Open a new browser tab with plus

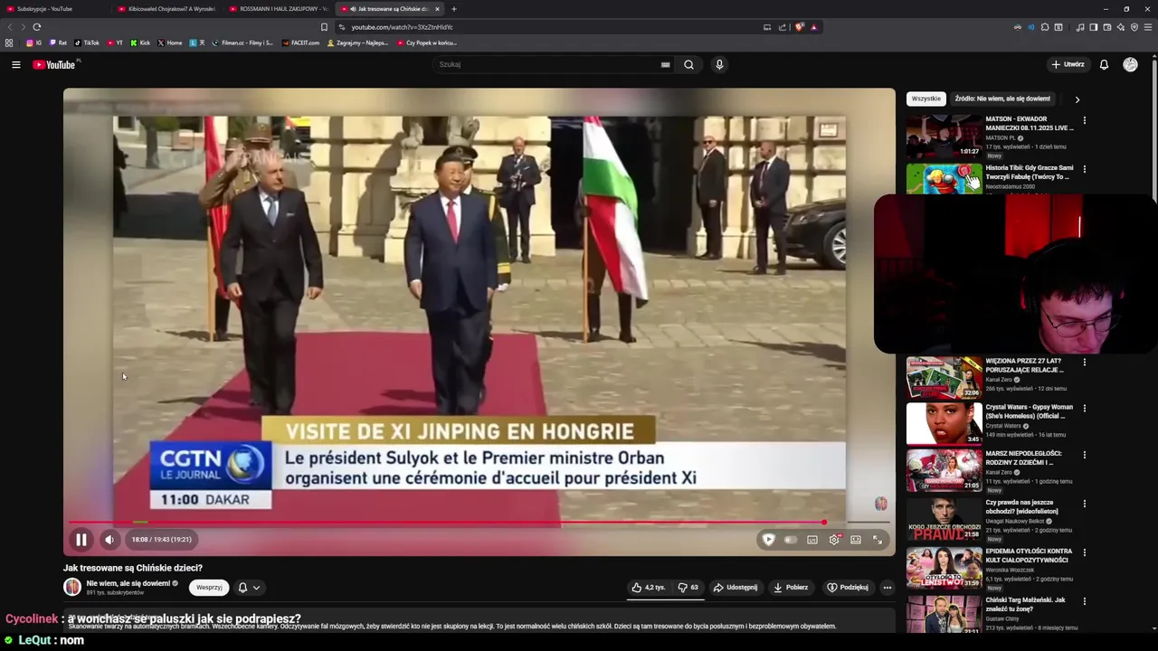(x=454, y=9)
